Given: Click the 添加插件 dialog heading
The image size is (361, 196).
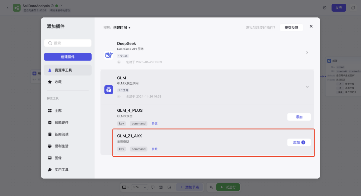Looking at the screenshot, I should click(56, 26).
